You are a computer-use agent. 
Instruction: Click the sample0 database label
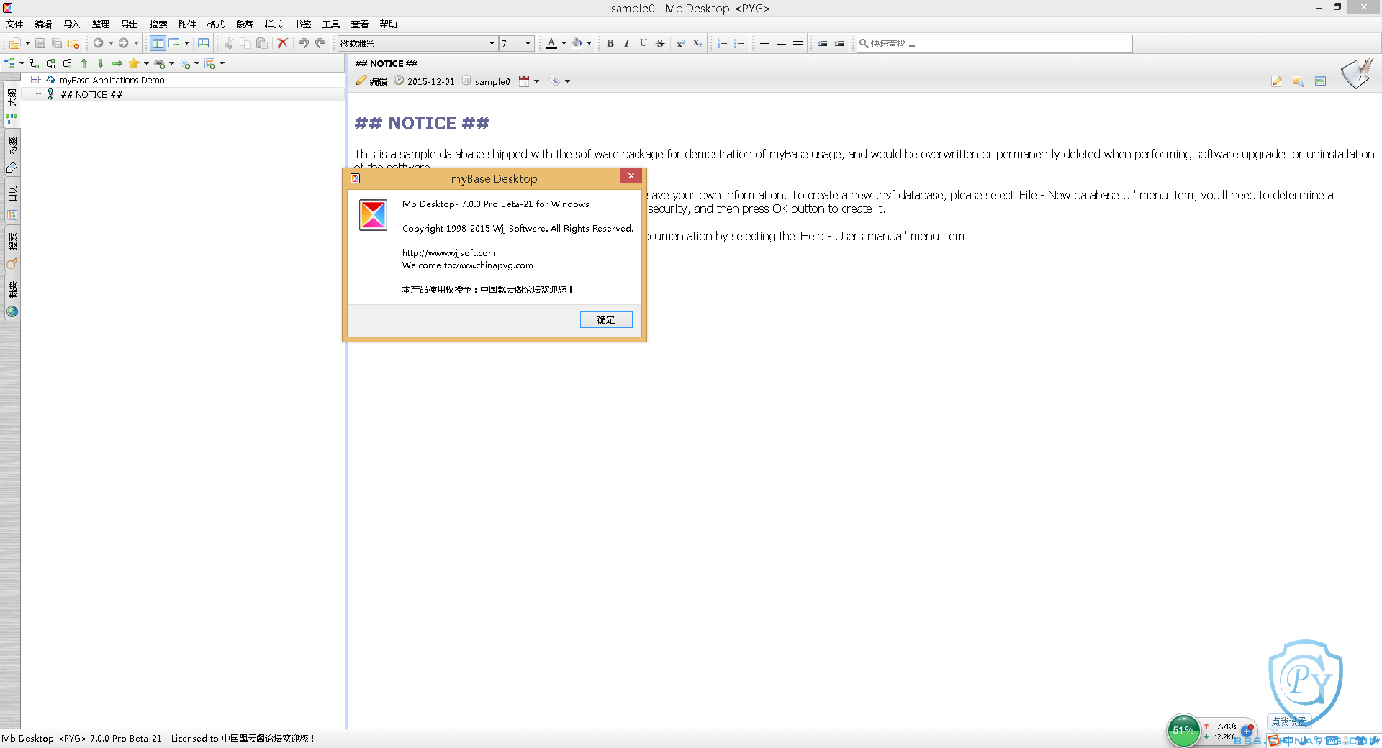point(492,81)
